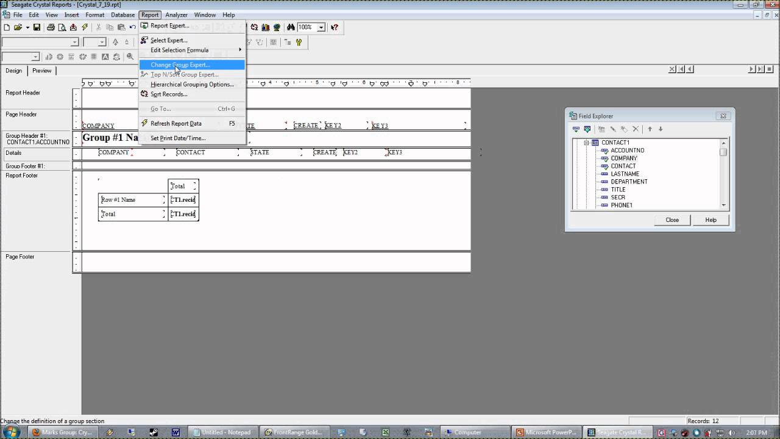Open Untitled - Notepad from taskbar
Viewport: 780px width, 439px height.
(x=222, y=432)
